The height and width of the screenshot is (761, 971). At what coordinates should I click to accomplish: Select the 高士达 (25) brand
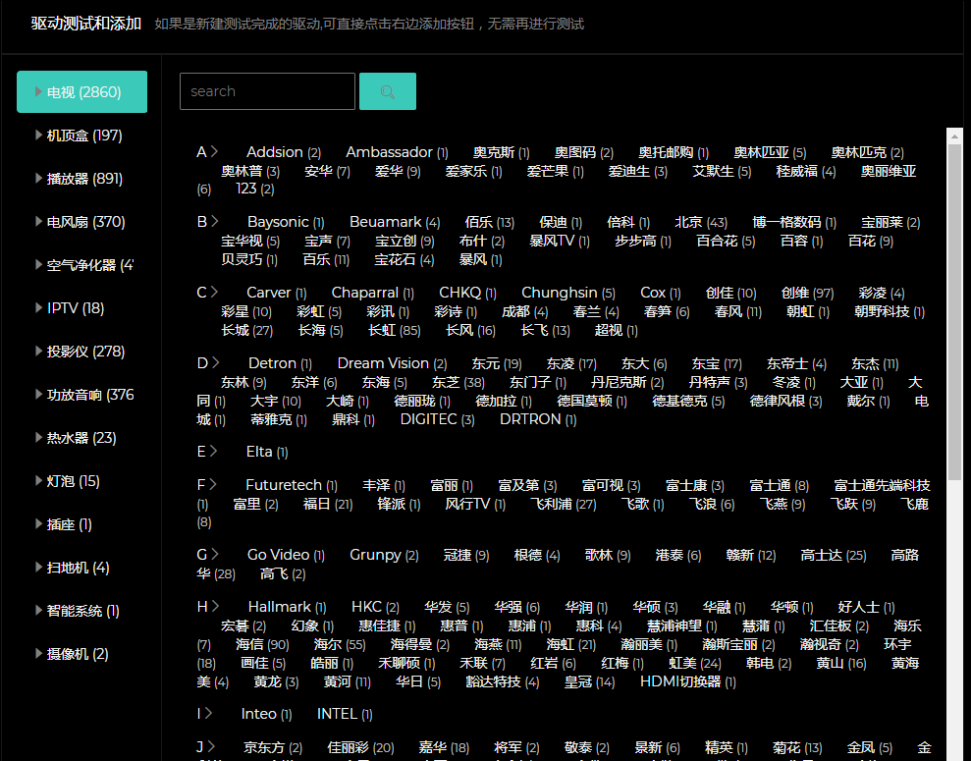click(834, 556)
